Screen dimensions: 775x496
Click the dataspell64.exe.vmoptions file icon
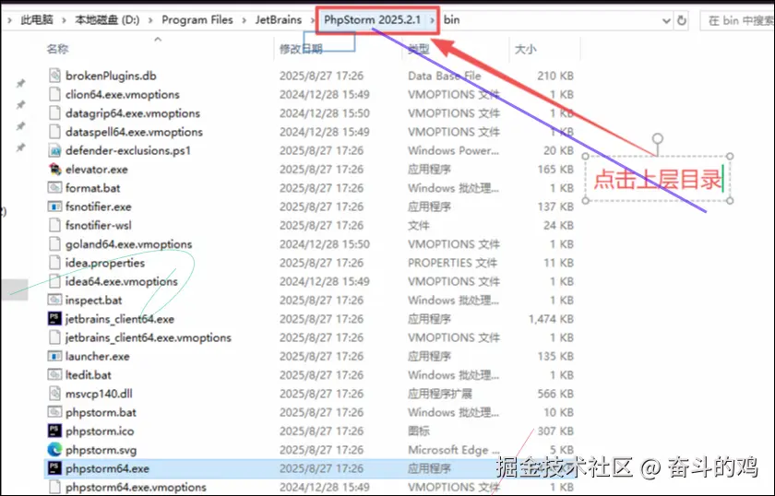pyautogui.click(x=54, y=132)
